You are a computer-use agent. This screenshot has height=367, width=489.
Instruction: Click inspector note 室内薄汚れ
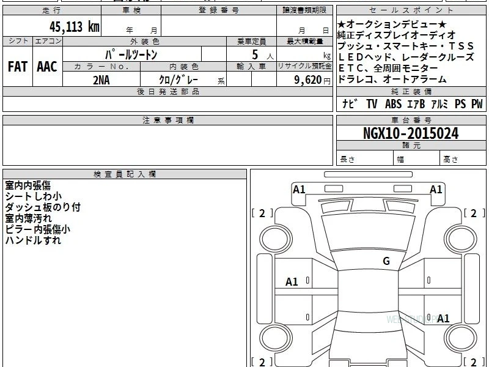coord(28,218)
